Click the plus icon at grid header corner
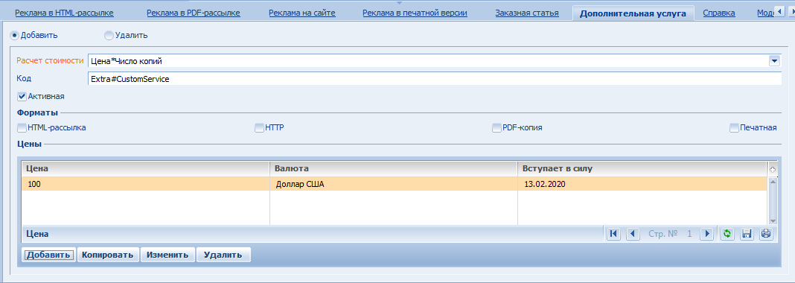The image size is (795, 283). point(773,169)
